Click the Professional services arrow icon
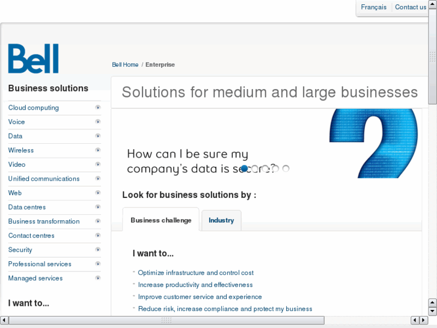437x328 pixels. 98,264
